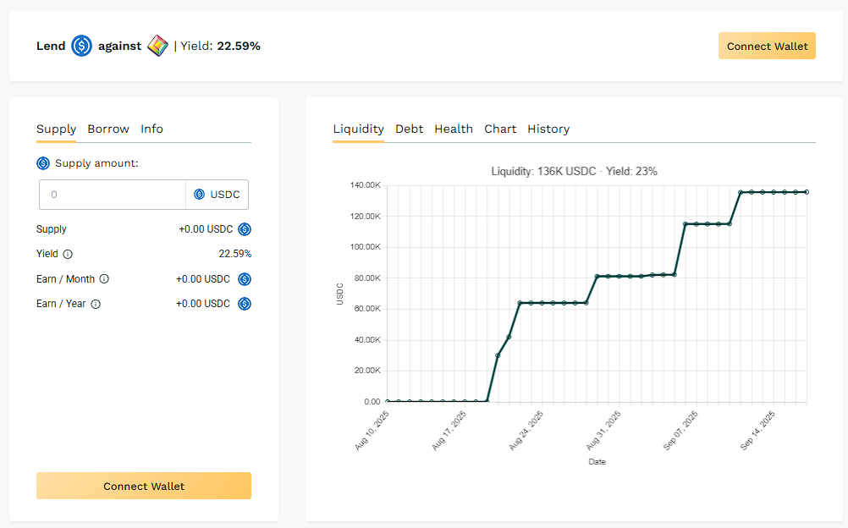Screen dimensions: 848x528
Task: Click the colorful collateral token icon
Action: tap(157, 46)
